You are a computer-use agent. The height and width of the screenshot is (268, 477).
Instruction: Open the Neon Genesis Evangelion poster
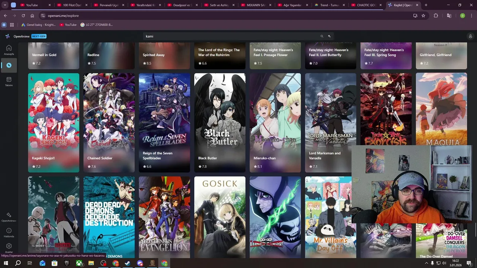click(164, 217)
